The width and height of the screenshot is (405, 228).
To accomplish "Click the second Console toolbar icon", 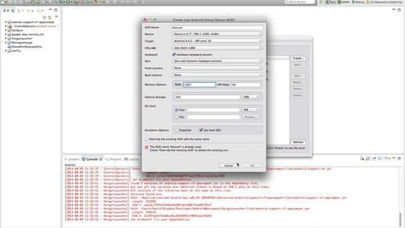I will click(x=368, y=158).
